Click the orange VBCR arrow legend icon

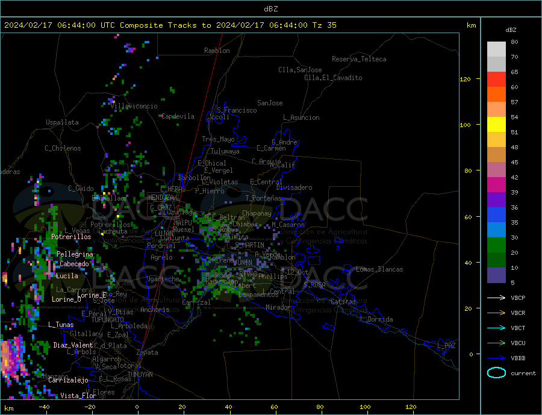pyautogui.click(x=496, y=313)
